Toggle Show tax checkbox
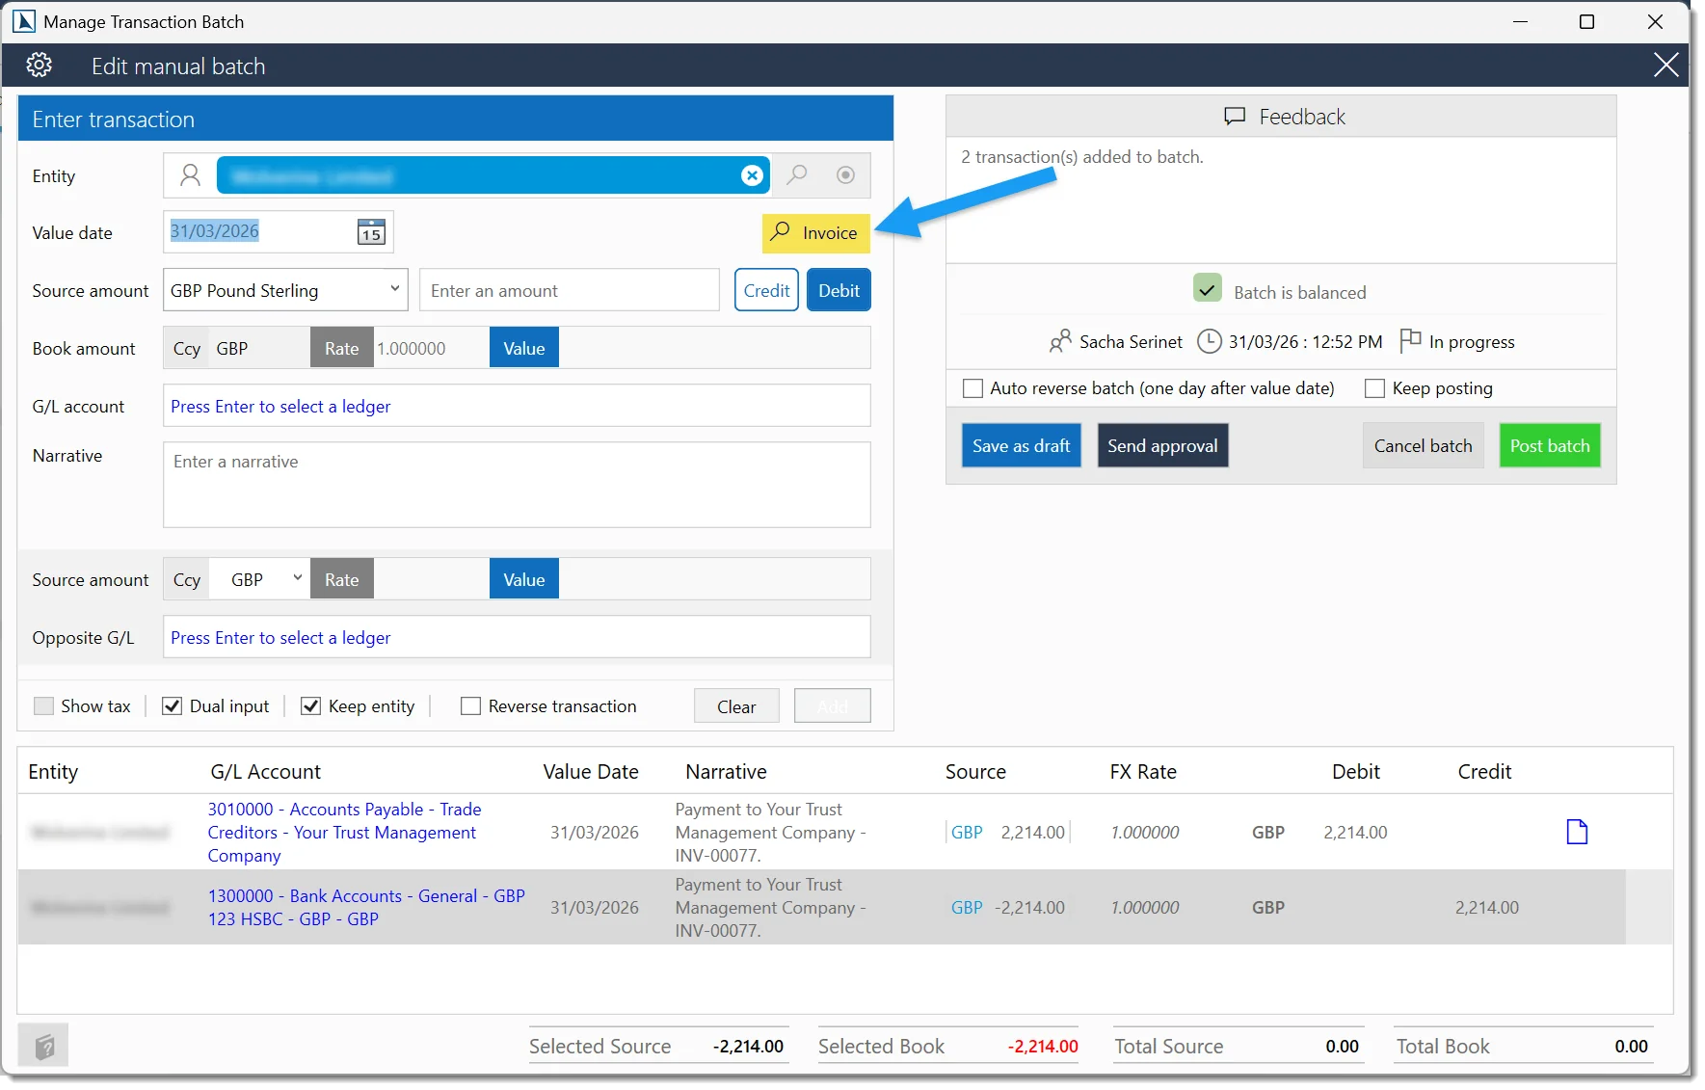 (x=43, y=705)
